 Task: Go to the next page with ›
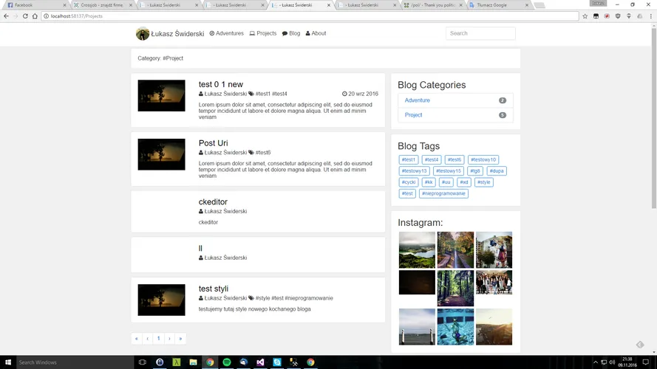point(170,339)
